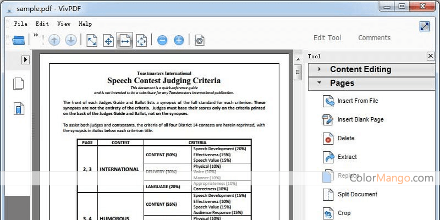Click Insert From File option

point(358,101)
